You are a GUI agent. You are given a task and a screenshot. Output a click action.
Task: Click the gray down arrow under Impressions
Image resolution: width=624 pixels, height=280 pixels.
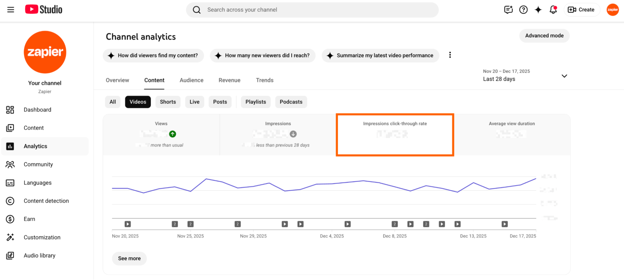[x=293, y=134]
